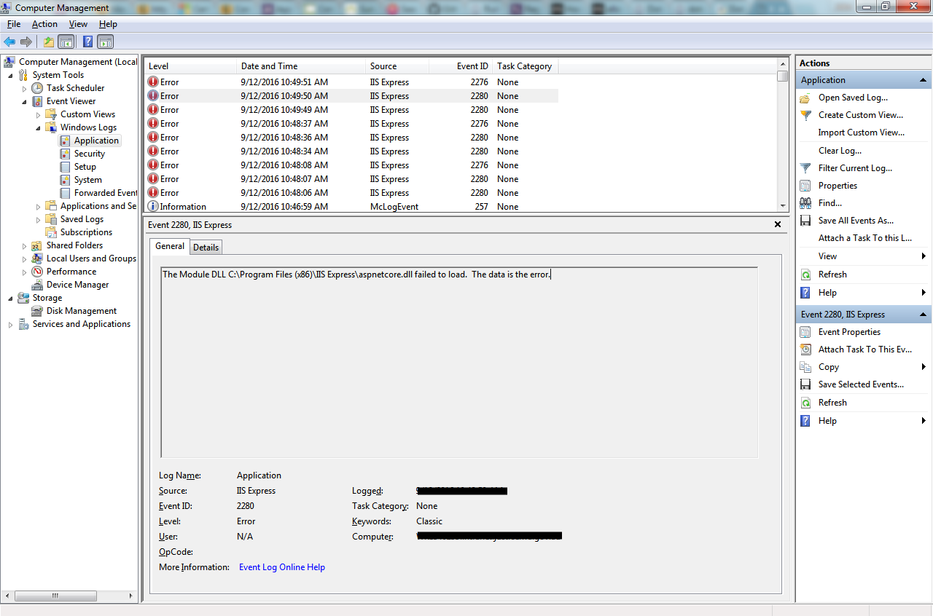Click Clear Log action
Image resolution: width=933 pixels, height=616 pixels.
(x=840, y=151)
